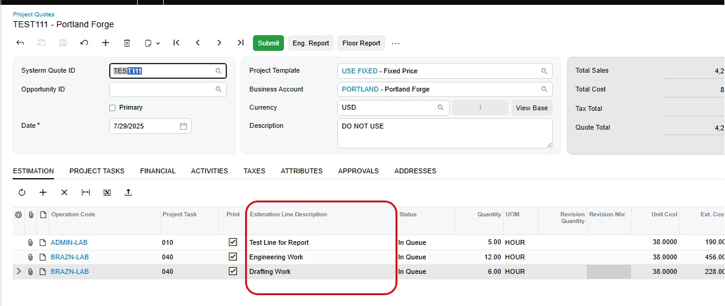Open the Business Account lookup magnifier
The image size is (725, 306).
click(544, 90)
